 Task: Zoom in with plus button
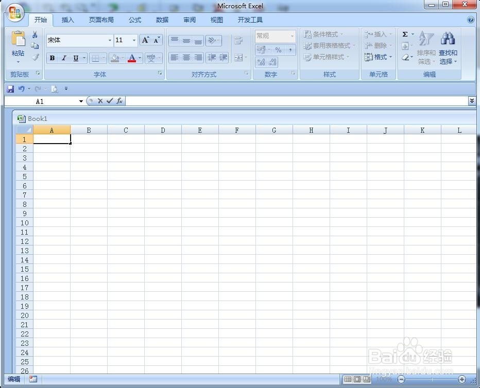click(x=462, y=379)
